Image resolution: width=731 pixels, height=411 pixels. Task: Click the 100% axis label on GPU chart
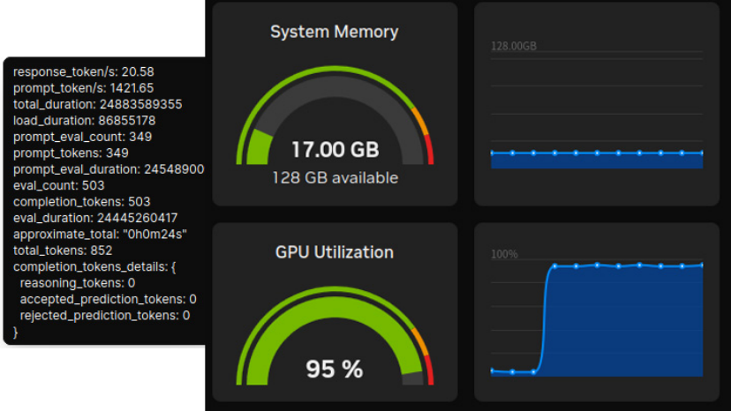tap(504, 255)
